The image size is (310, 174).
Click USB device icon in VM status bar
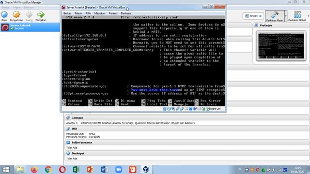tap(182, 109)
